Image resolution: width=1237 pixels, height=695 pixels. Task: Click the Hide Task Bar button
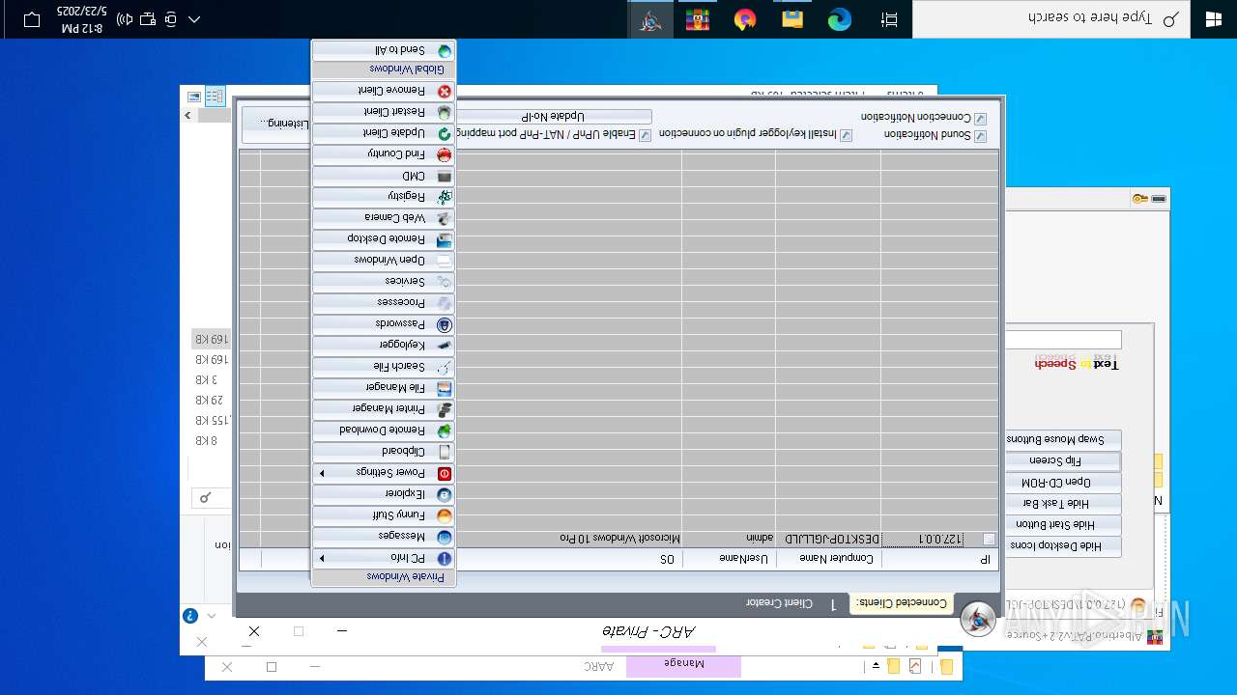coord(1062,503)
